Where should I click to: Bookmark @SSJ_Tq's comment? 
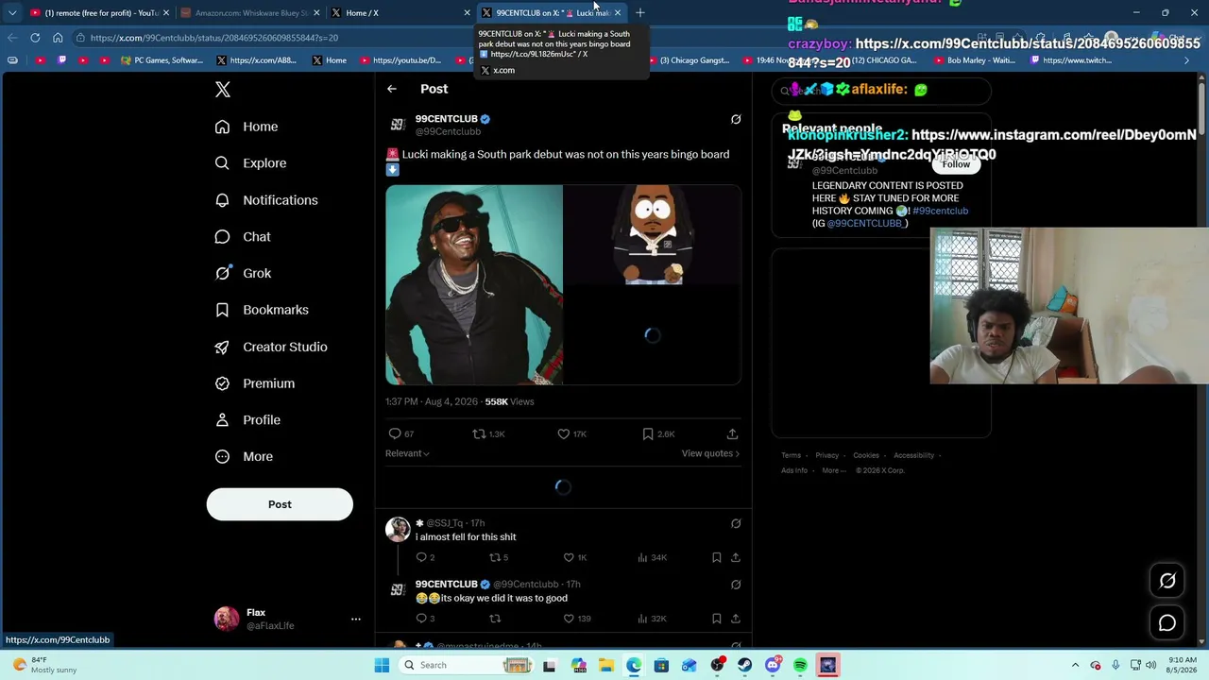click(x=716, y=557)
